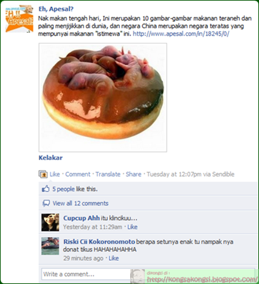Image resolution: width=259 pixels, height=284 pixels.
Task: Click Comment under the post
Action: click(x=78, y=174)
